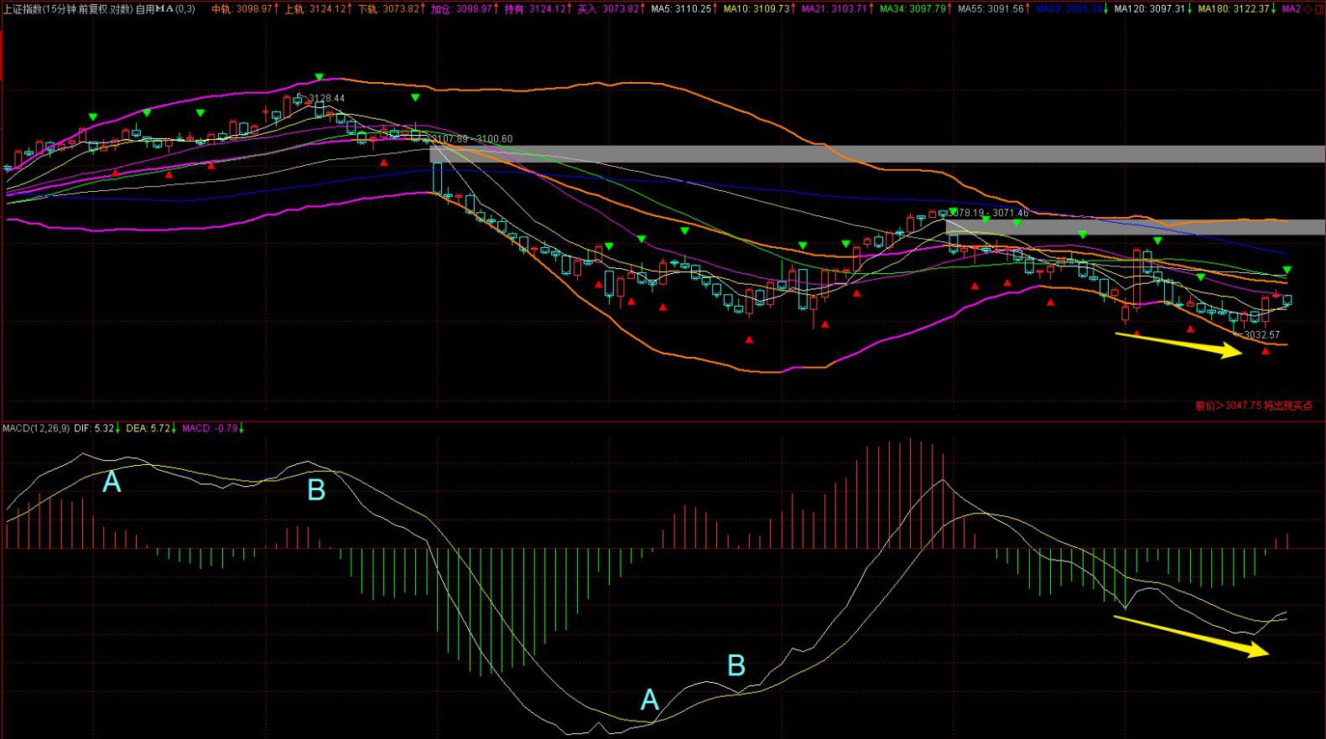Screen dimensions: 1326x739
Task: Click the 3032.57 low price label
Action: [x=1261, y=335]
